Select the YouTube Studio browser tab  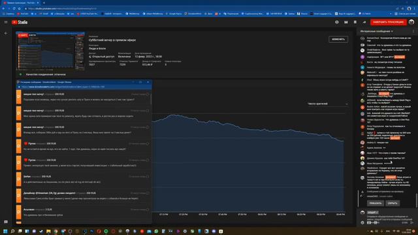(x=21, y=3)
